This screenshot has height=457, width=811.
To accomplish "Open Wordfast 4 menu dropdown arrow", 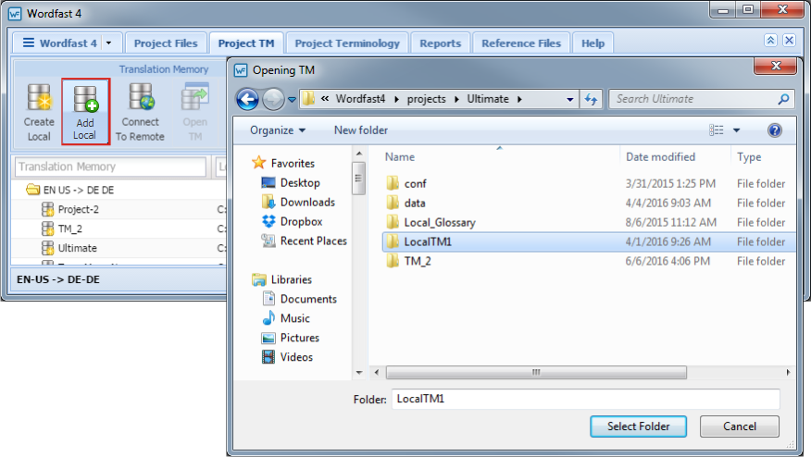I will (108, 43).
